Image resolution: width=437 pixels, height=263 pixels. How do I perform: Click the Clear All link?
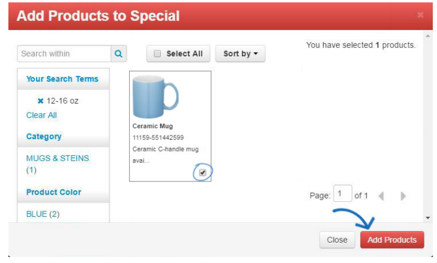point(41,115)
